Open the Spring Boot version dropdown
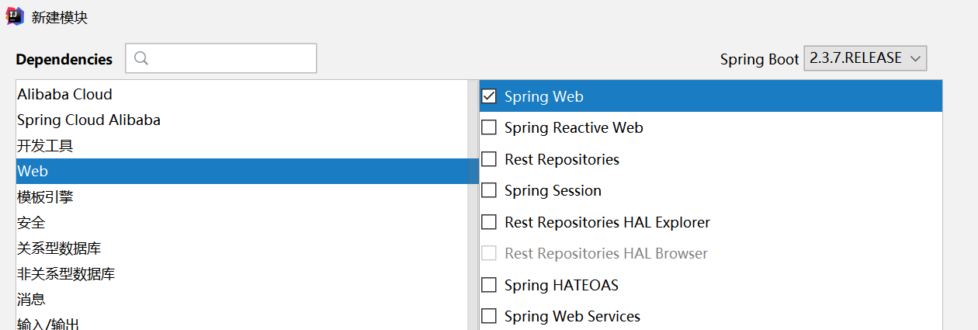 865,58
